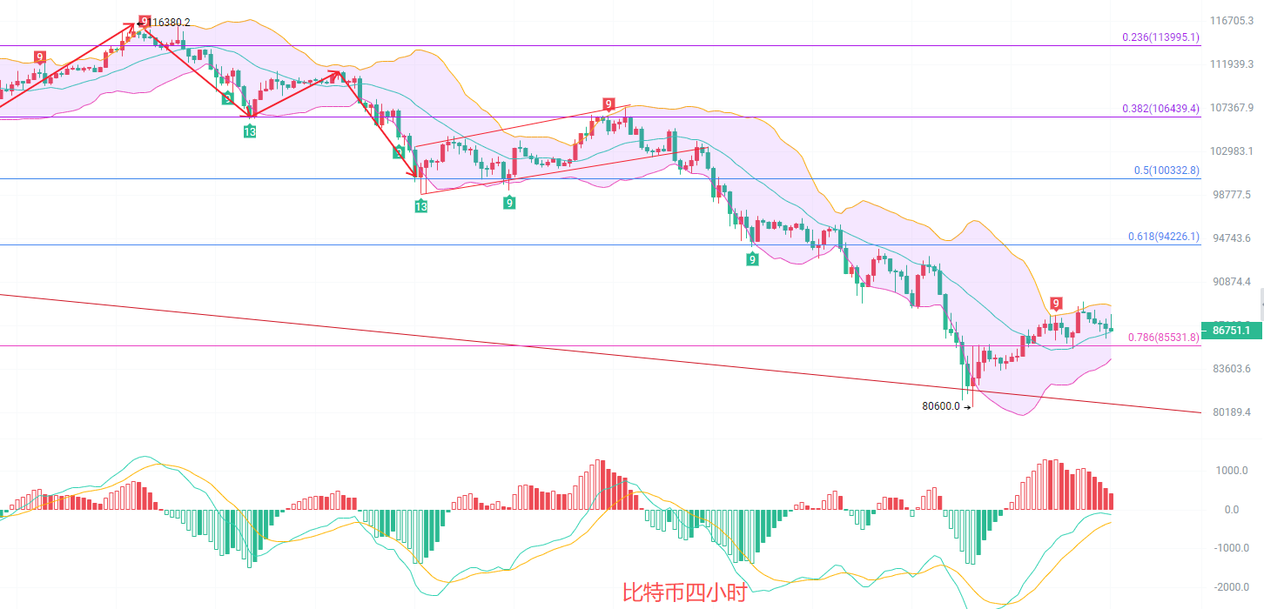Screen dimensions: 1264x609
Task: Select green 9 marker below rising channel
Action: point(508,203)
